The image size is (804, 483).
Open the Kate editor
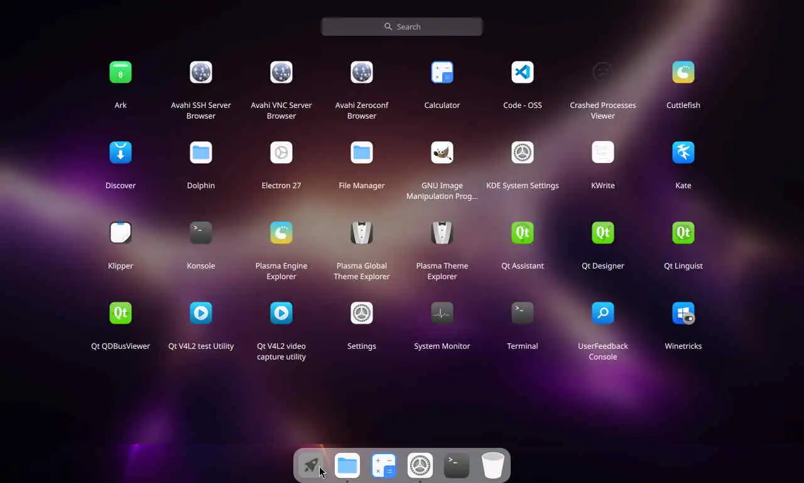coord(683,152)
